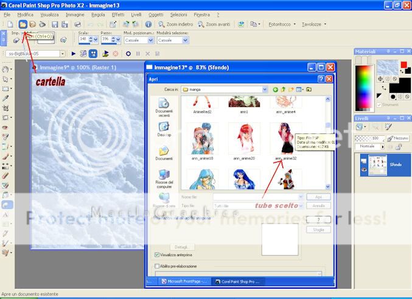This screenshot has width=412, height=299.
Task: Click the Sfoglia button
Action: click(x=318, y=230)
